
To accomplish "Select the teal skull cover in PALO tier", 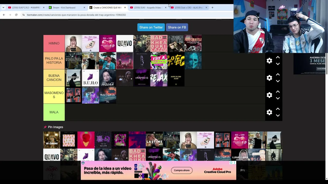I will pyautogui.click(x=193, y=61).
